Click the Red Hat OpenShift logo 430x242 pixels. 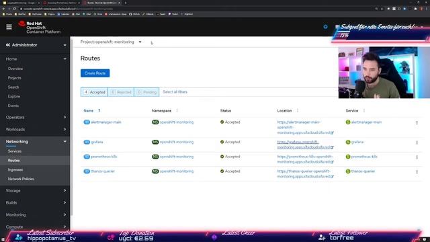coord(39,28)
